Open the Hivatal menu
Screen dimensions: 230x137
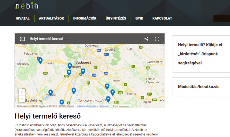click(x=23, y=18)
